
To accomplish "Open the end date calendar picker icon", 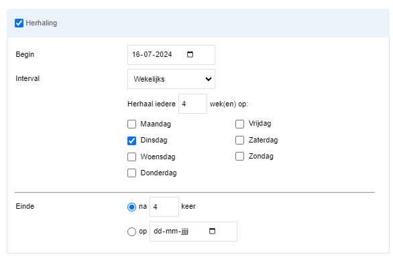I will click(x=212, y=231).
